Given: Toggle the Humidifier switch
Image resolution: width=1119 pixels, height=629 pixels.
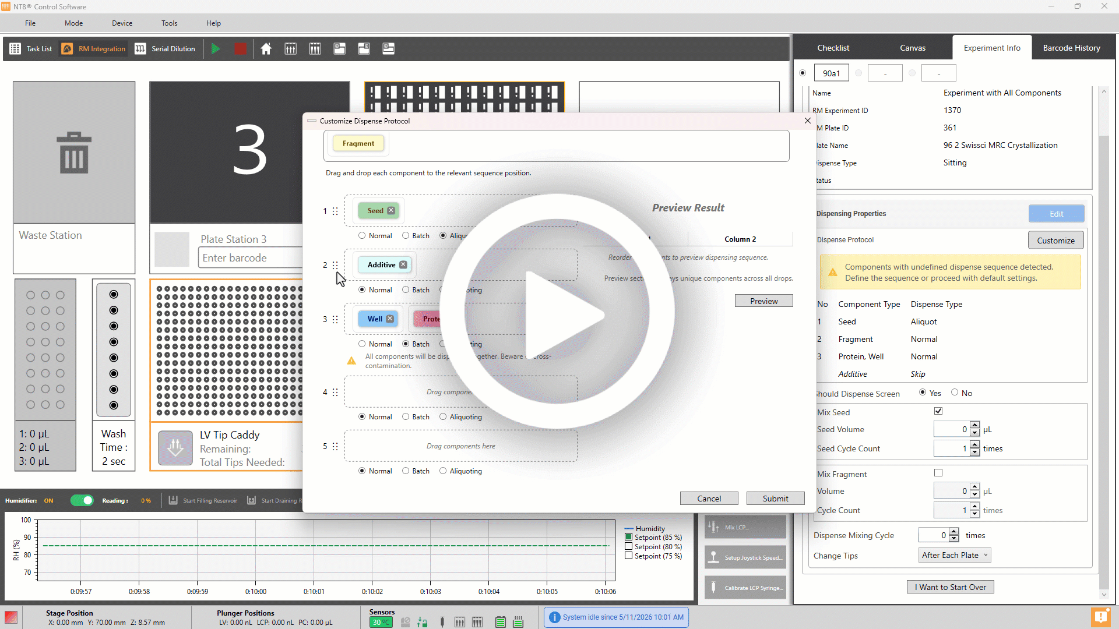Looking at the screenshot, I should click(x=82, y=500).
